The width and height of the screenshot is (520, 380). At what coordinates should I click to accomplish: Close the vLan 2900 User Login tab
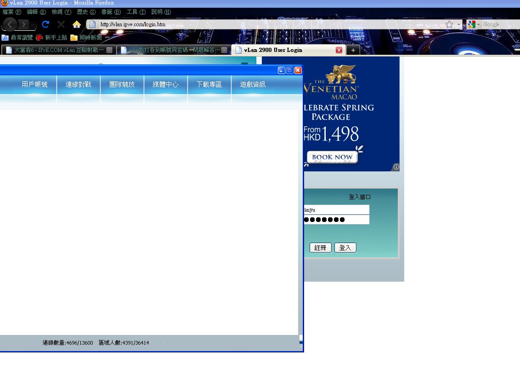tap(339, 50)
